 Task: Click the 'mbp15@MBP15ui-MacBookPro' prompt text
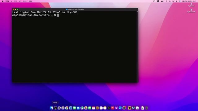tap(31, 15)
